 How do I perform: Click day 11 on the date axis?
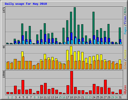[x=45, y=97]
